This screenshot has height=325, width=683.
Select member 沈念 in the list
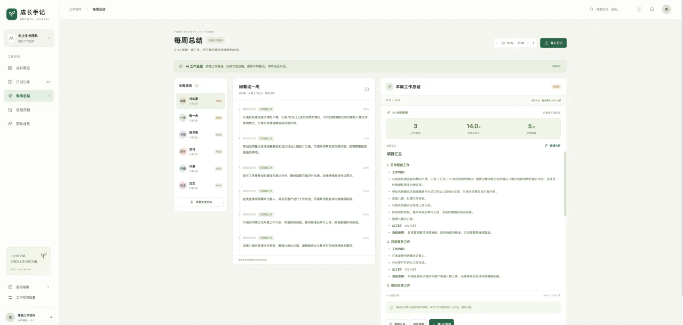[201, 185]
